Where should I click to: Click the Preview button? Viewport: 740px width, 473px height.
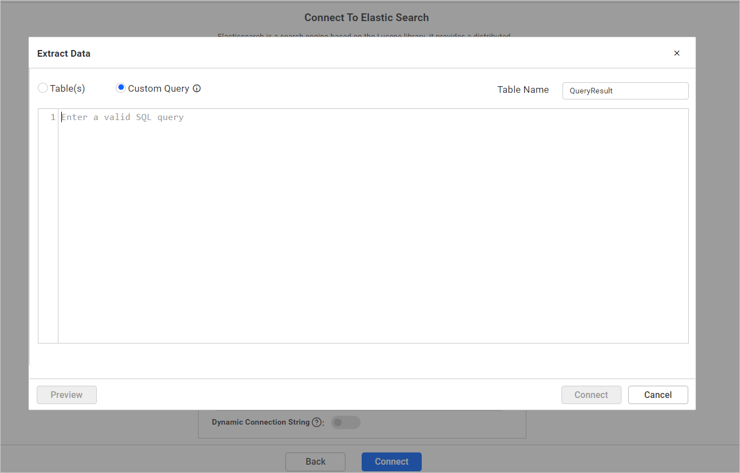[67, 395]
